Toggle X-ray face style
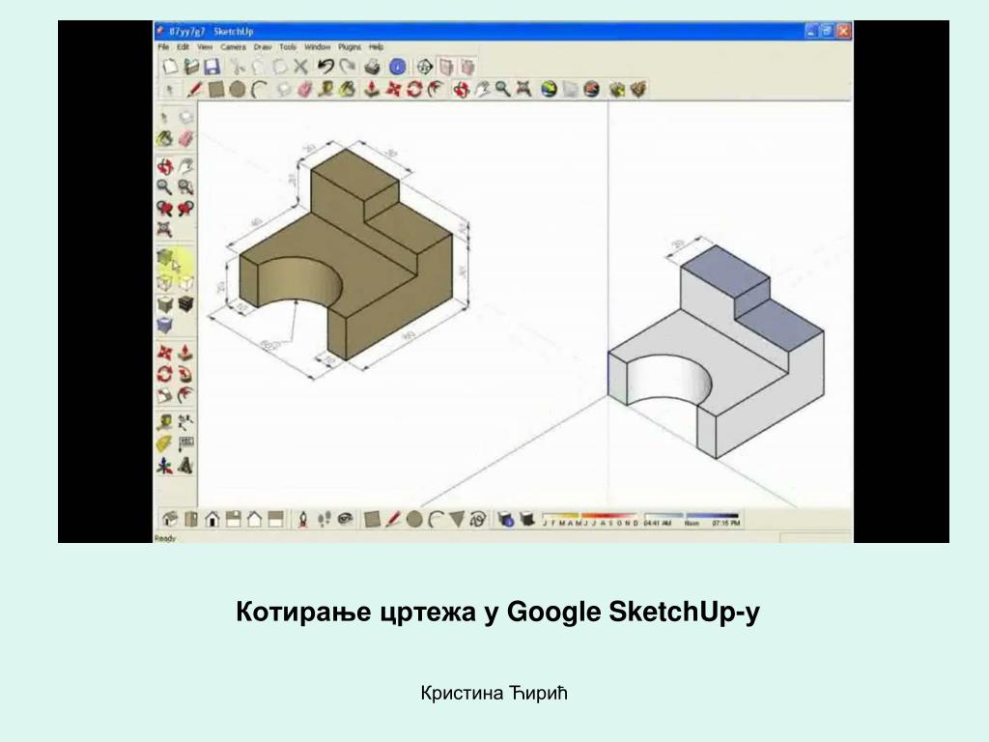 pos(164,258)
